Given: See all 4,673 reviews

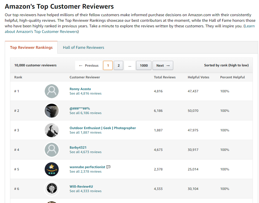Looking at the screenshot, I should pyautogui.click(x=85, y=152).
